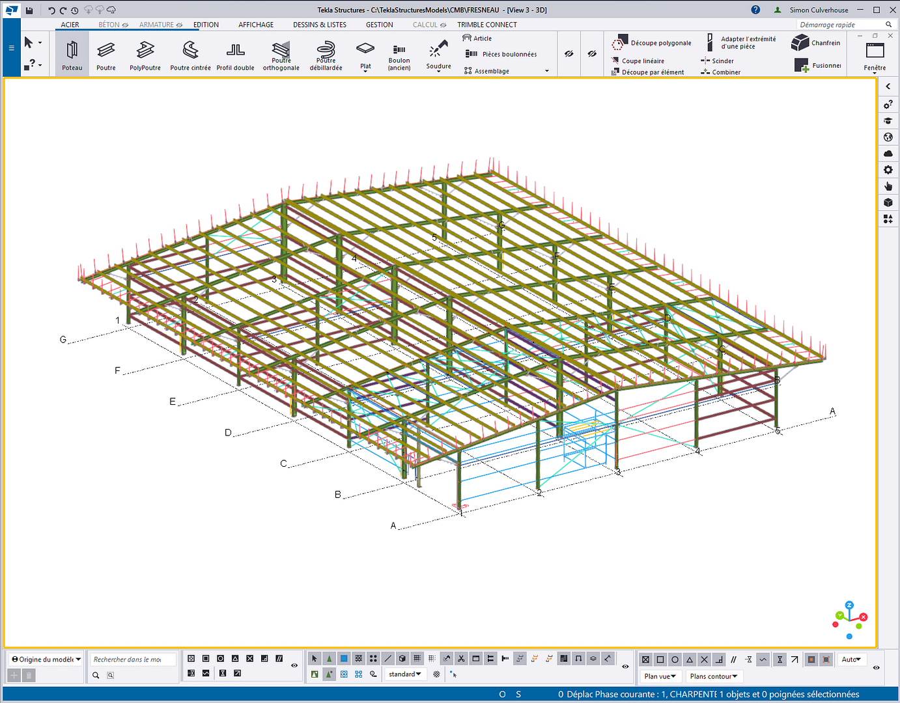
Task: Select the Poteau column tool
Action: [72, 55]
